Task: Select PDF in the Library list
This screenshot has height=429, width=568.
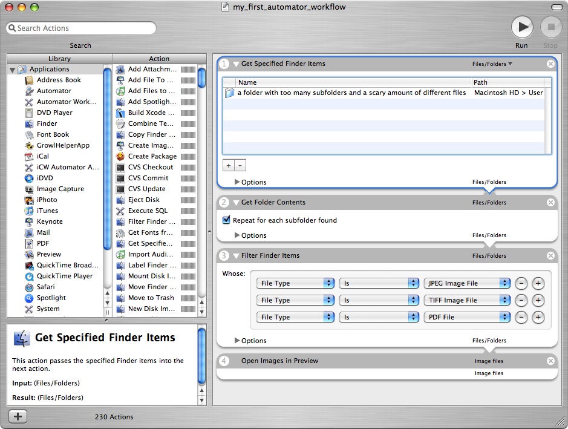Action: pyautogui.click(x=42, y=243)
